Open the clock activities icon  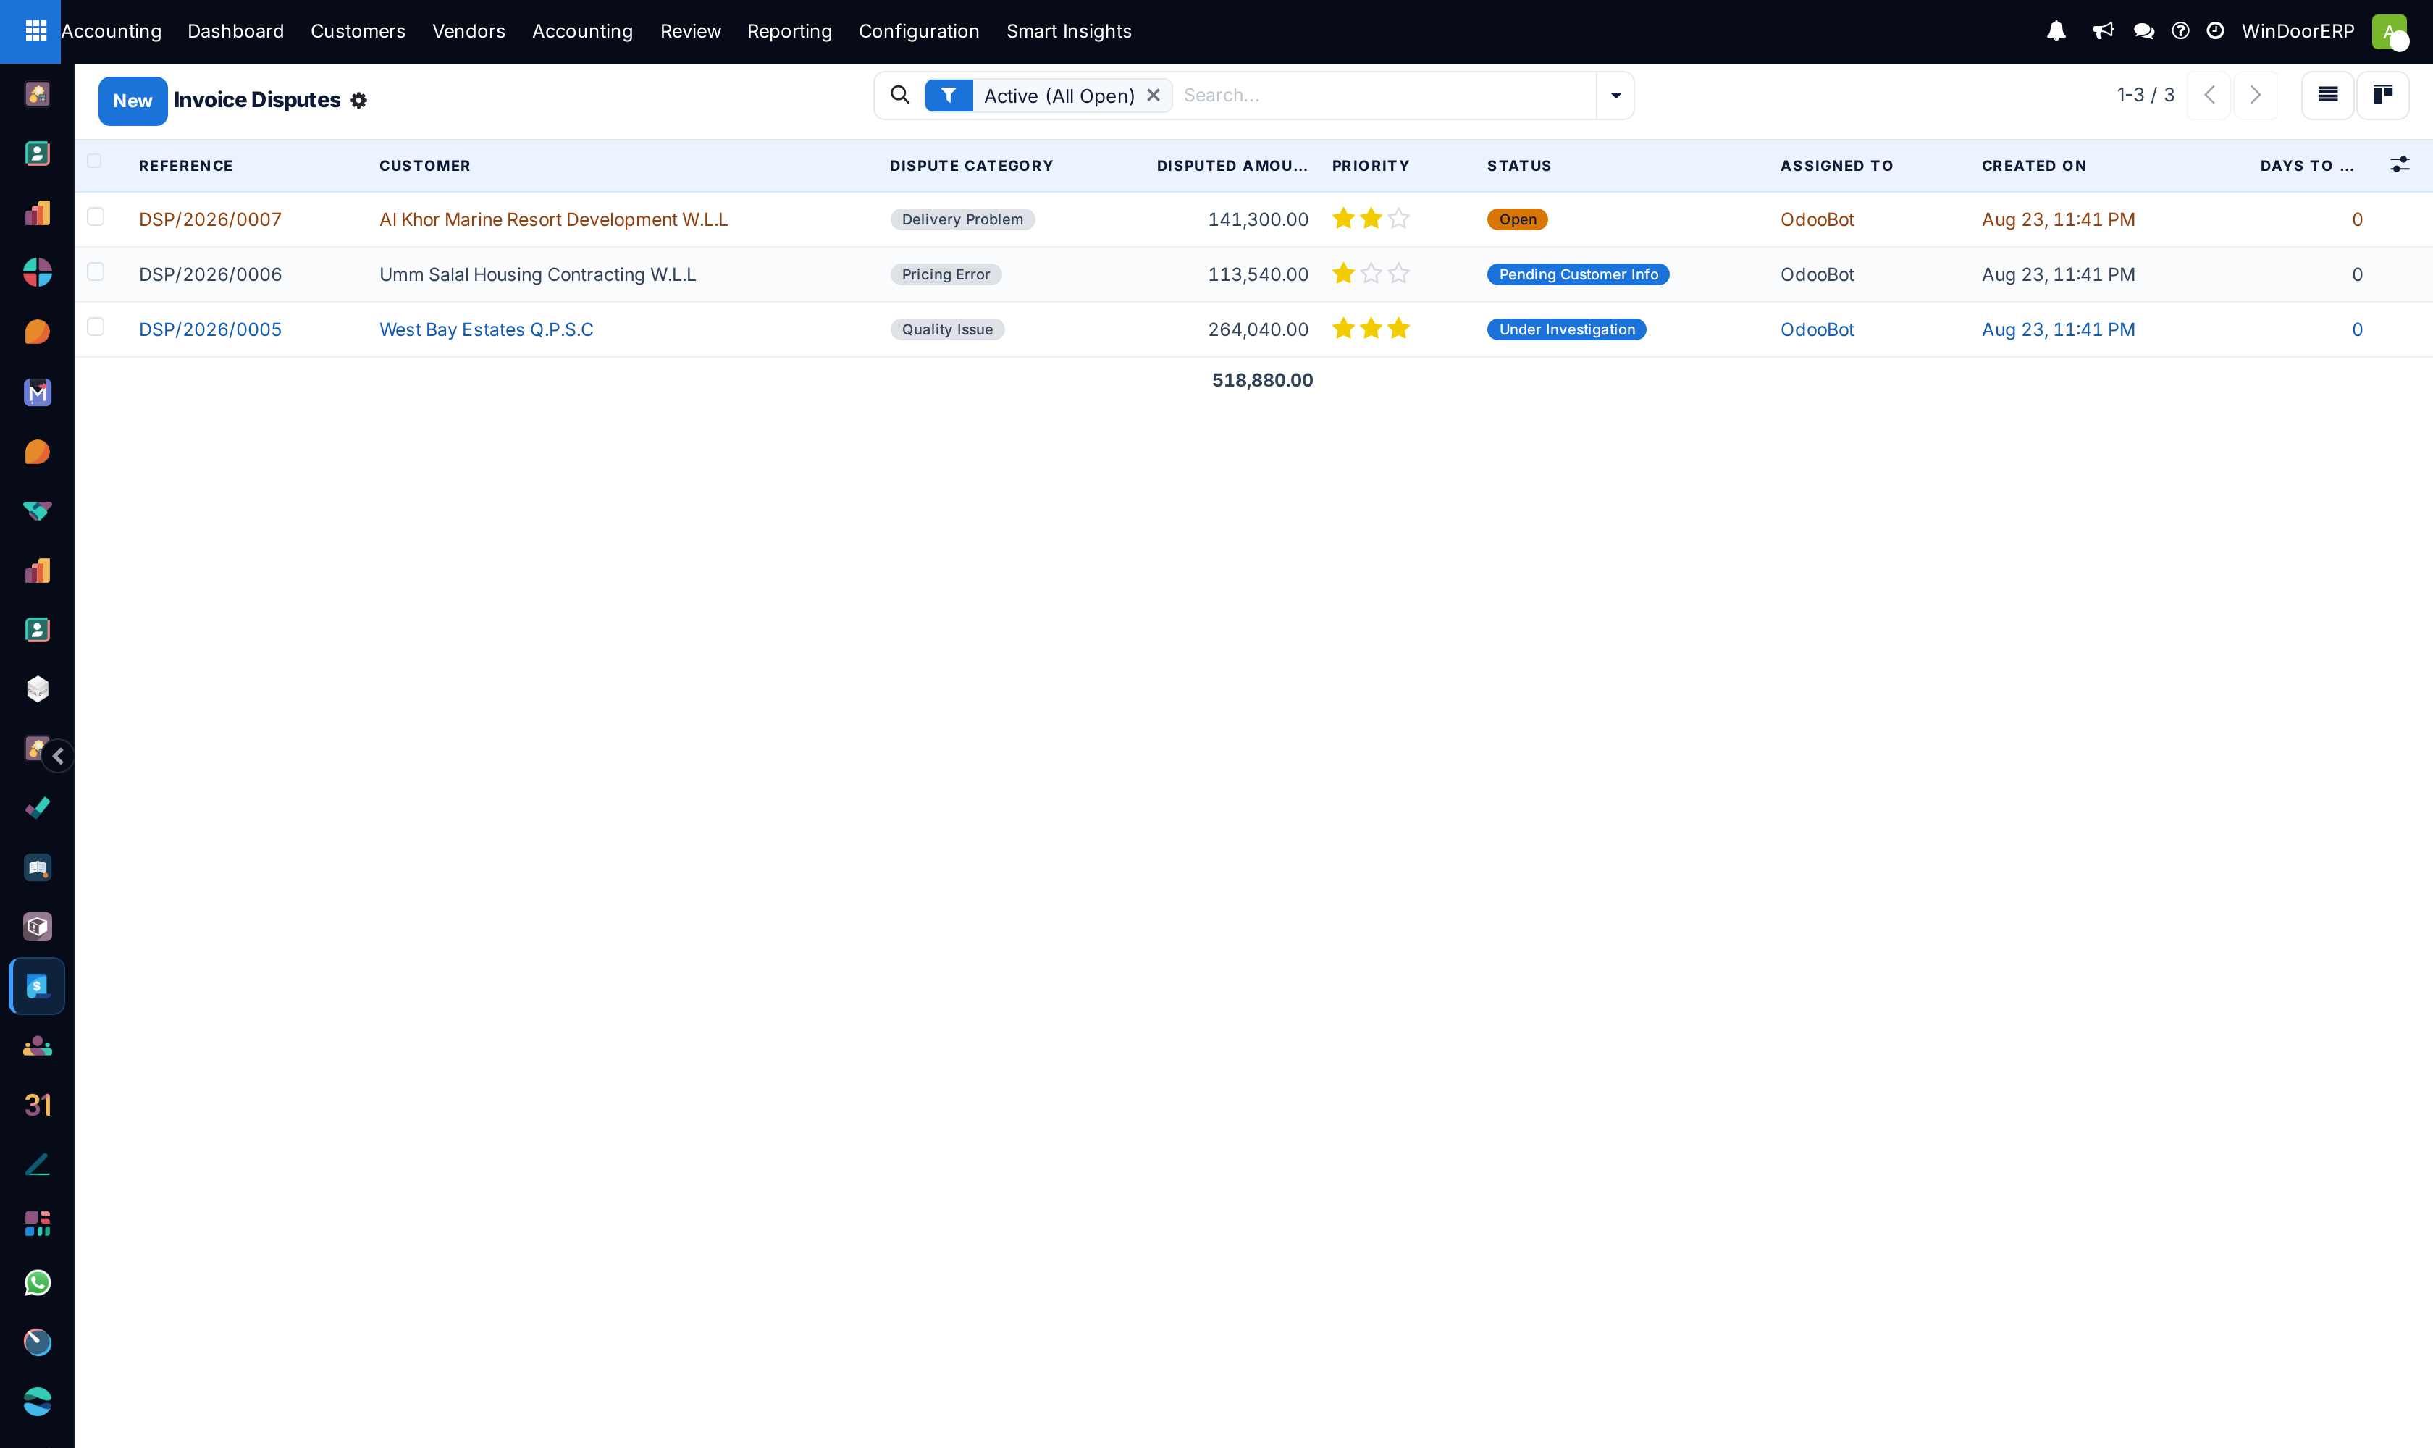(2215, 31)
